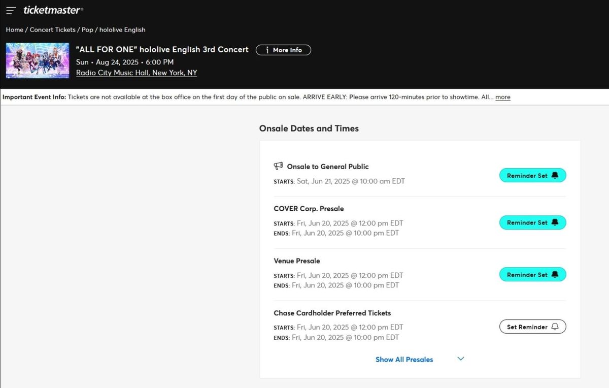Click the COVER Corp. Presale title

(x=309, y=209)
